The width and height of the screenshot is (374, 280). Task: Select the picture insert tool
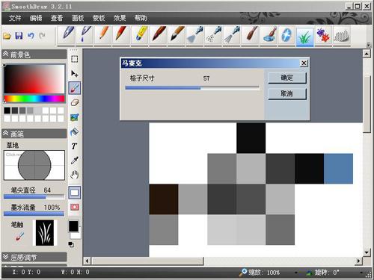tap(75, 117)
